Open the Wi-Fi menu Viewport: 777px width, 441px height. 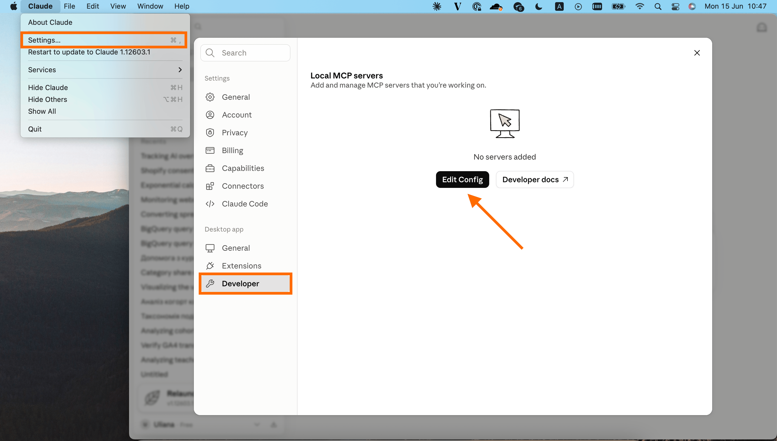640,6
